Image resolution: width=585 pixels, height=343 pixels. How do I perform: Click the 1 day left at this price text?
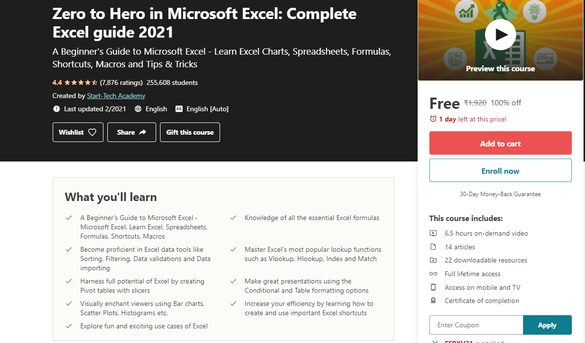[x=472, y=119]
